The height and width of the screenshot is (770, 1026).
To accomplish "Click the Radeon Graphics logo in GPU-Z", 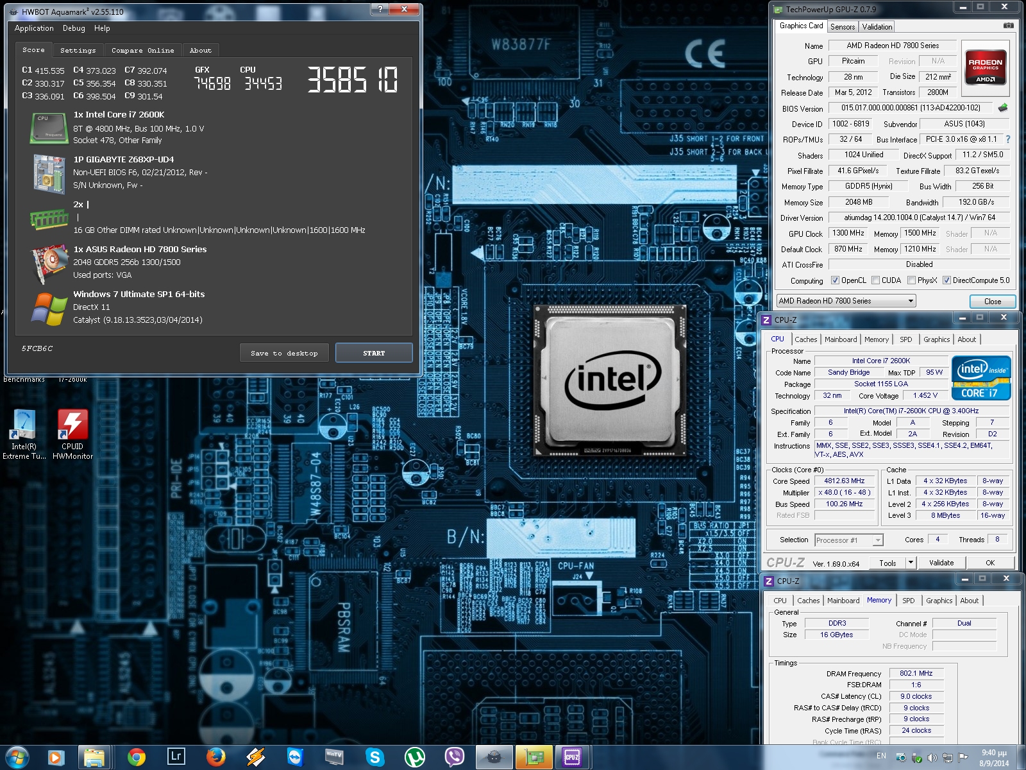I will point(986,67).
